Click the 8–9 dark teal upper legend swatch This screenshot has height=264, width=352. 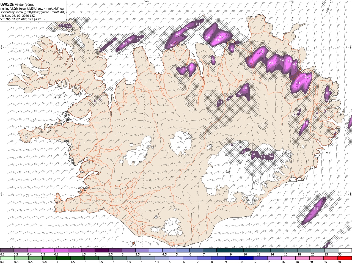tap(223, 251)
